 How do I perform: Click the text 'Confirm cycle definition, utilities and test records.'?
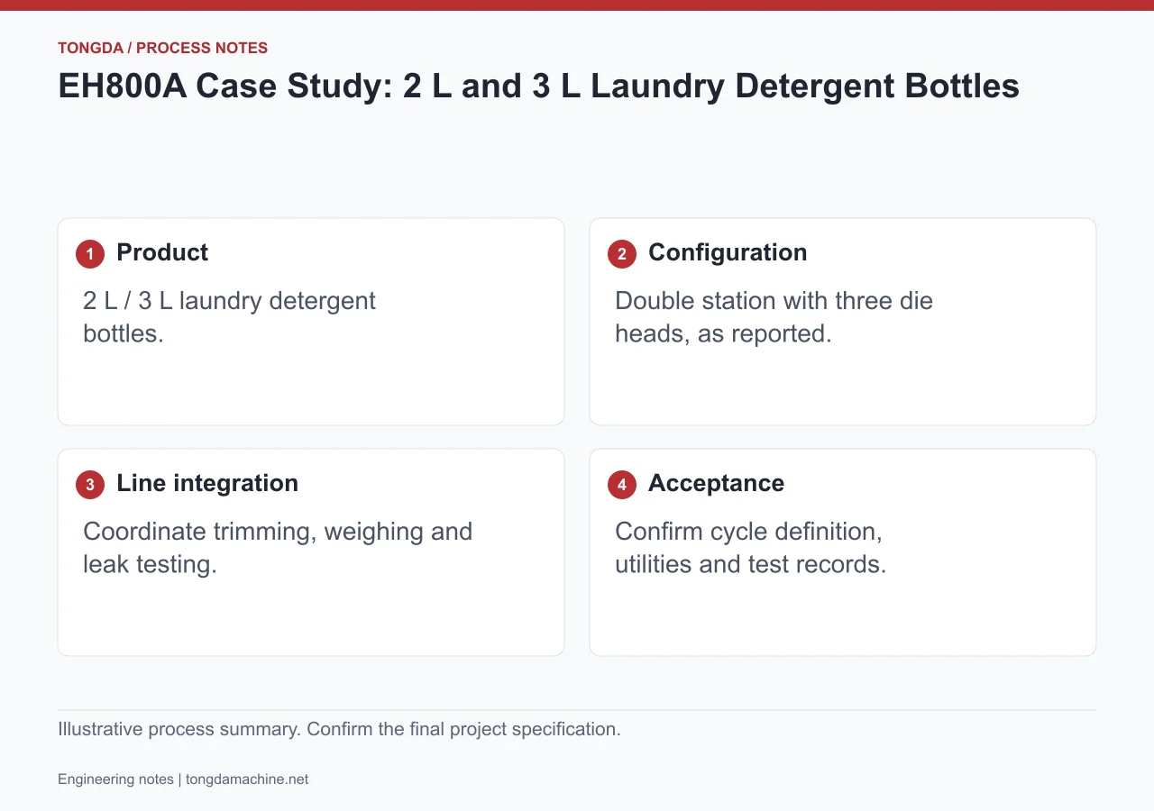point(750,548)
